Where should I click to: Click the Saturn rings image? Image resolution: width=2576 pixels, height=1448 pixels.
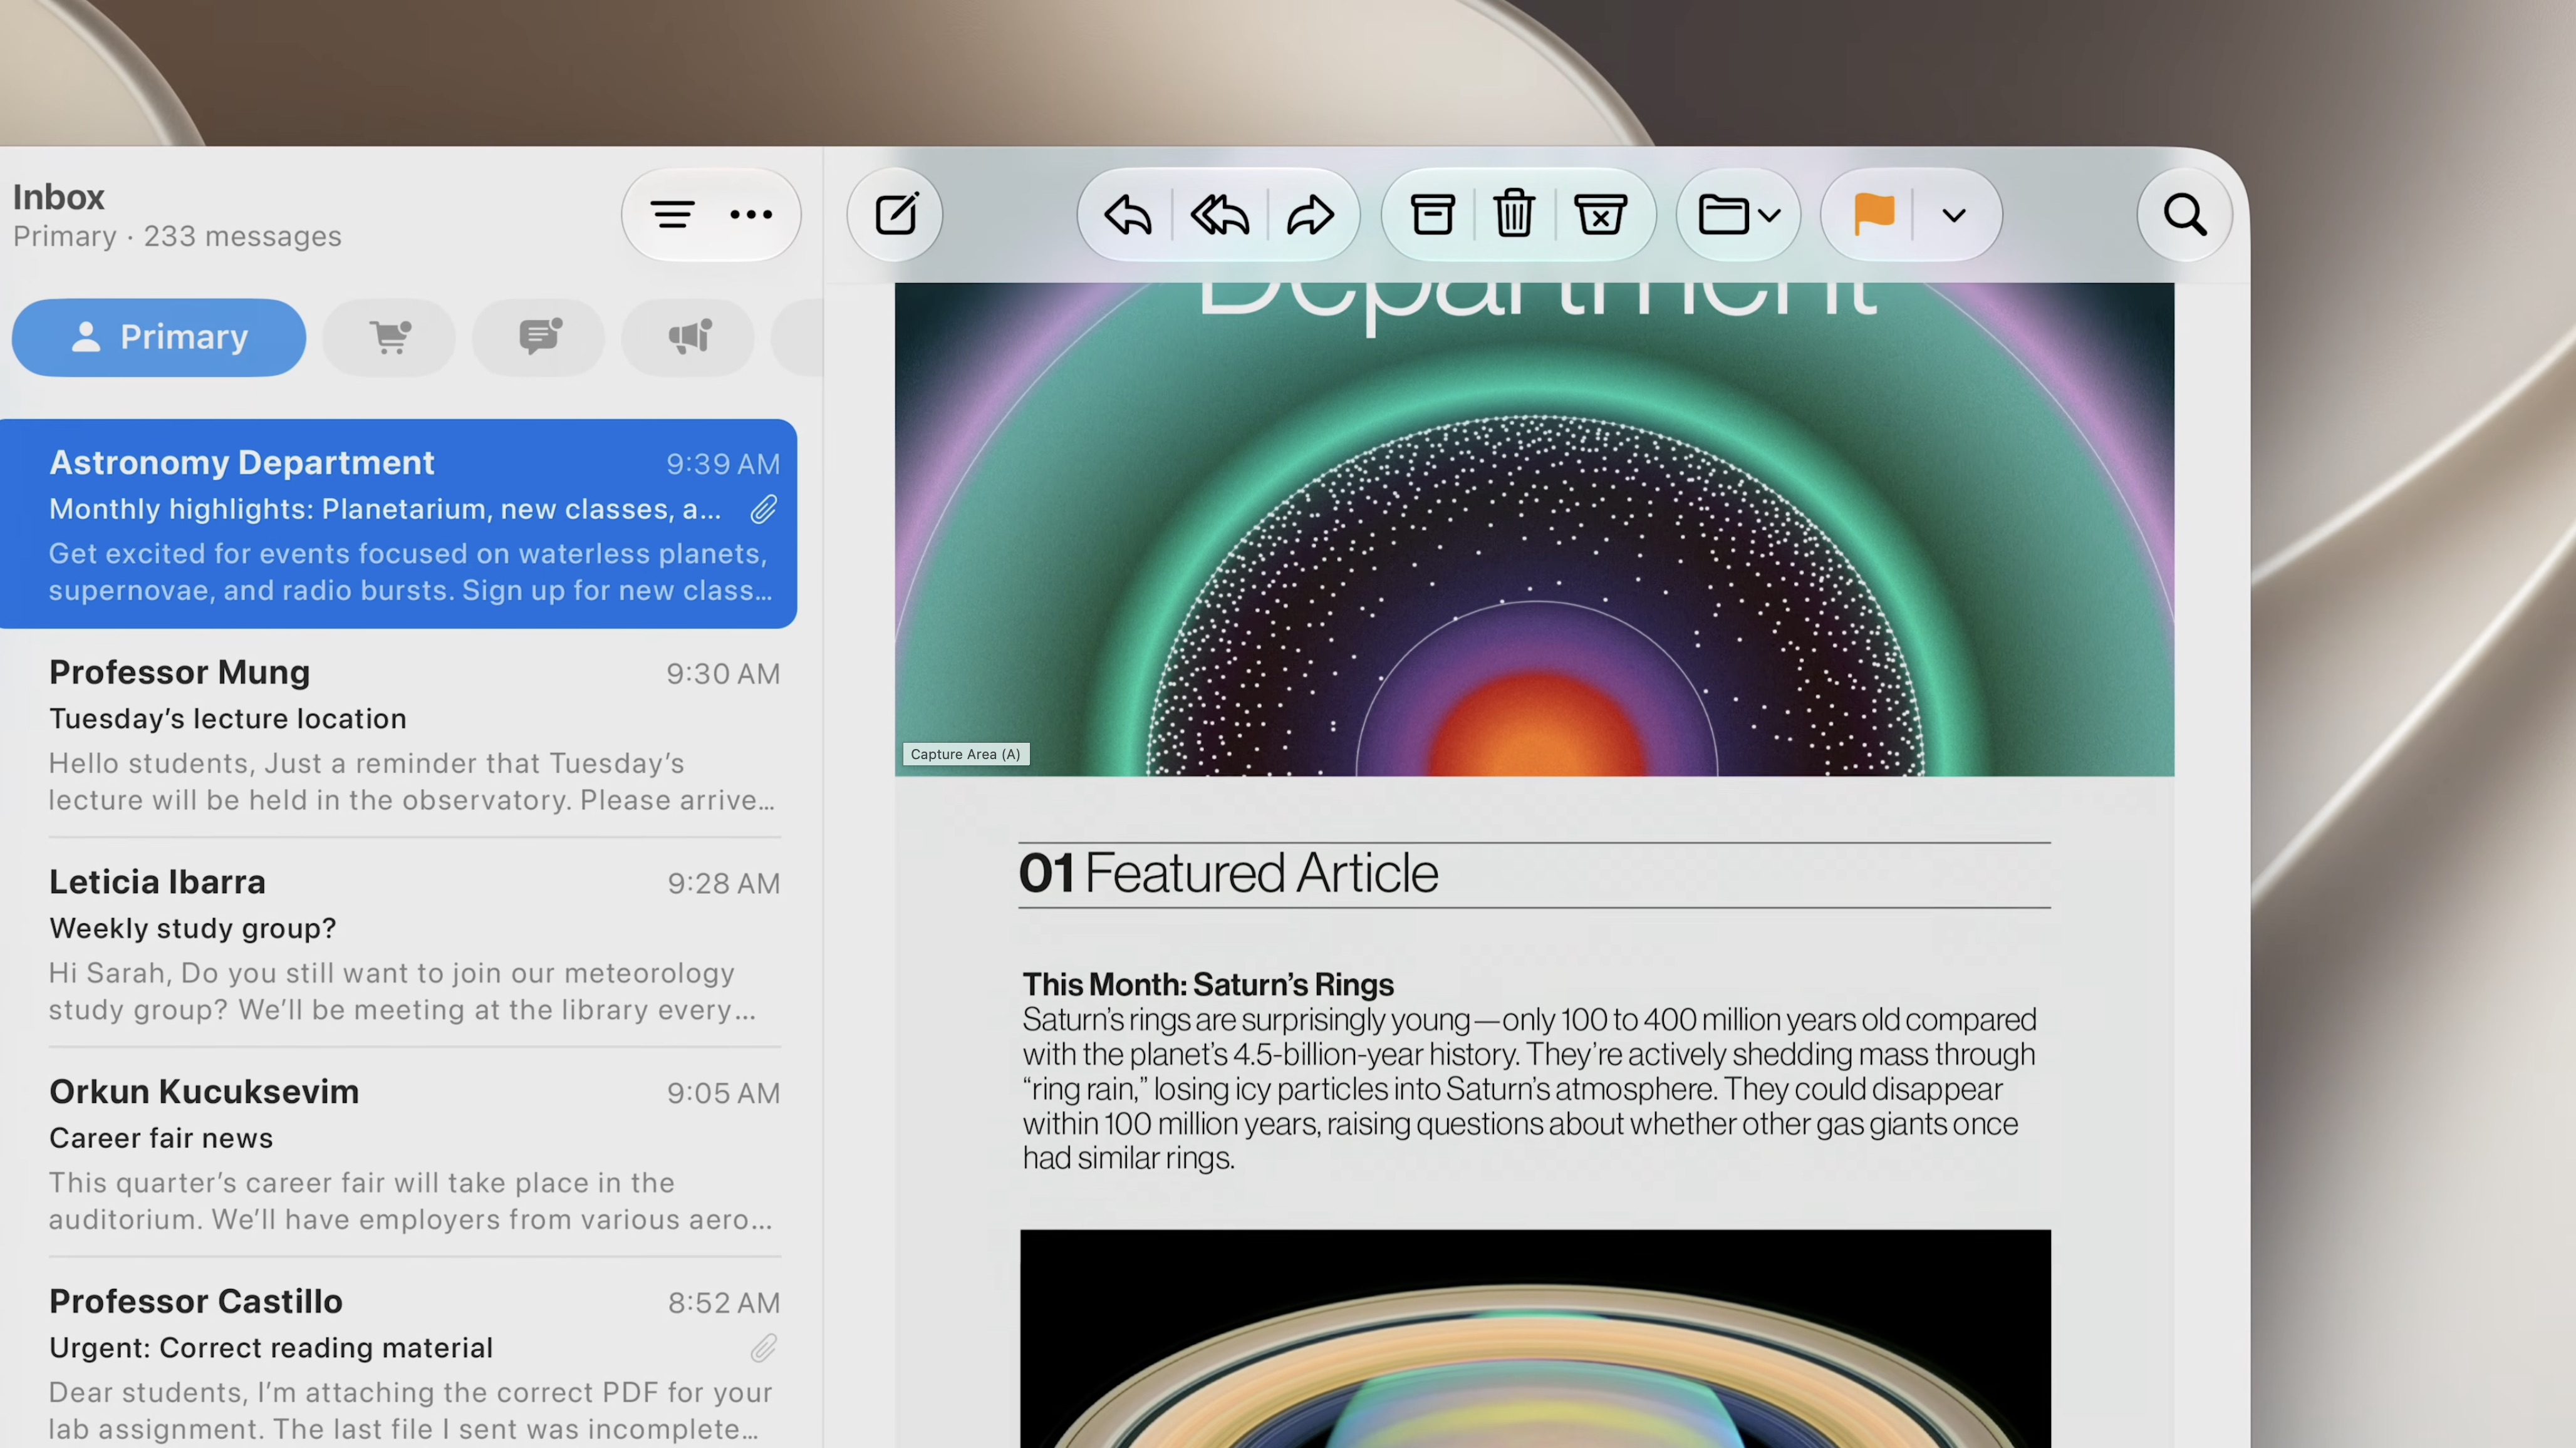coord(1535,1339)
